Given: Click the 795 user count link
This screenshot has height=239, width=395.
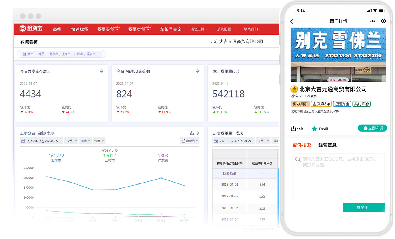Looking at the screenshot, I should pyautogui.click(x=262, y=219).
